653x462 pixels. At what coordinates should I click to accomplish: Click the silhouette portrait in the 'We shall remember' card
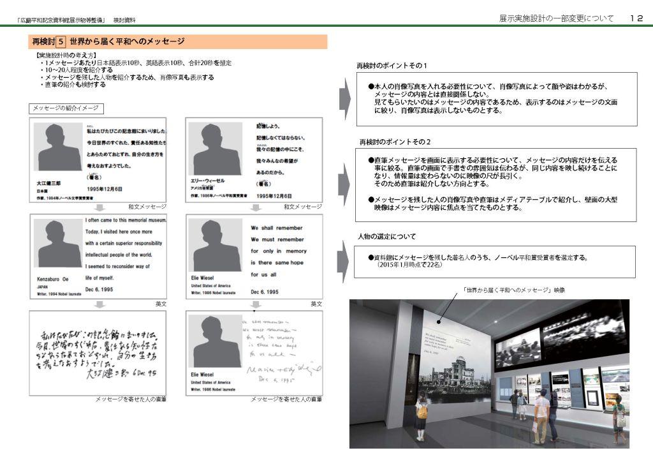click(x=216, y=245)
